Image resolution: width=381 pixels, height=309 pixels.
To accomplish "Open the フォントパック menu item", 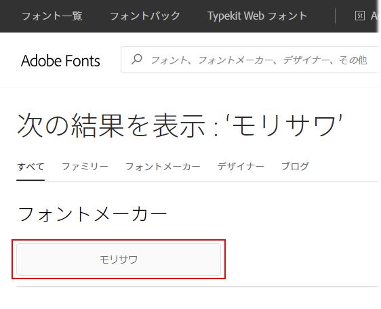I will click(145, 16).
